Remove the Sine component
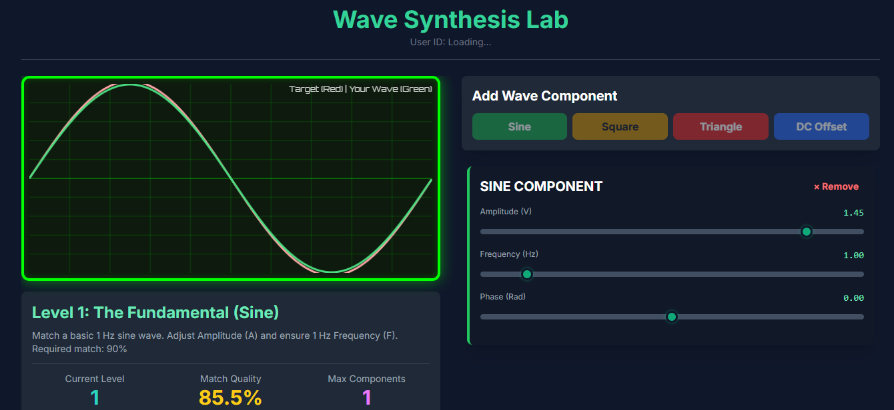894x410 pixels. coord(836,187)
